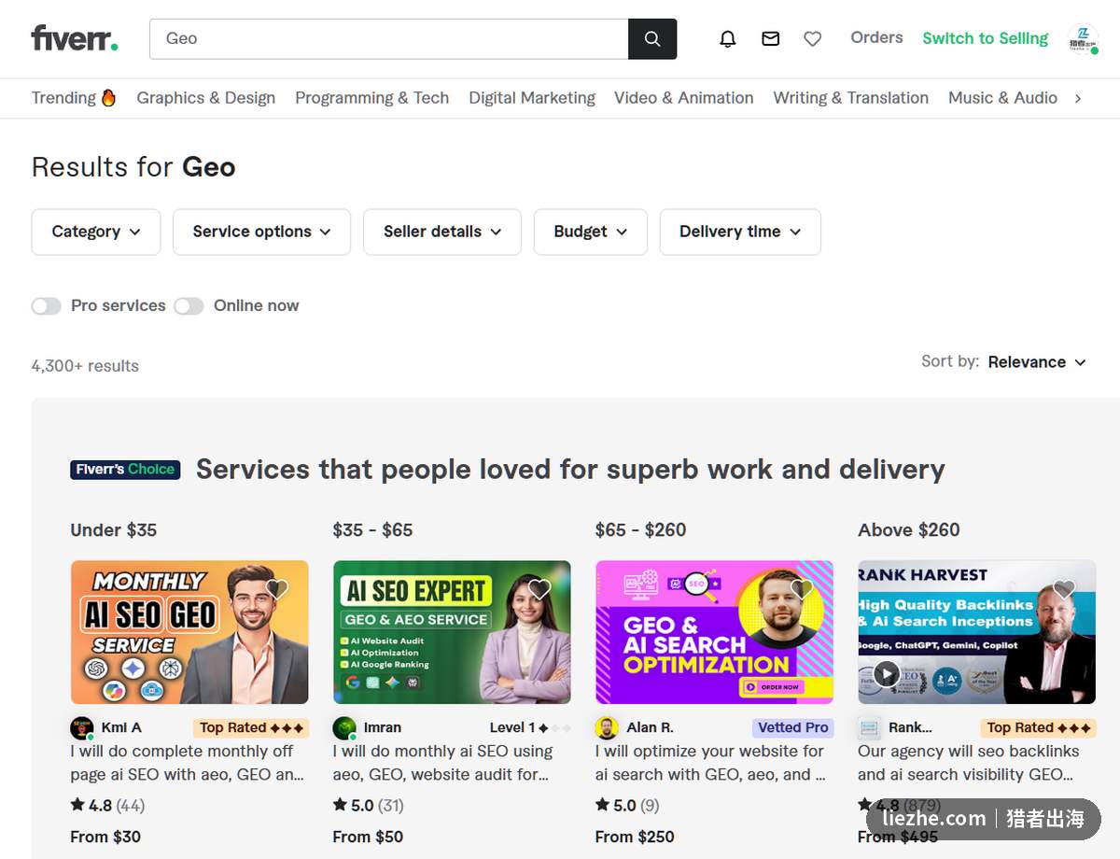Open Sort by Relevance dropdown

coord(1037,362)
